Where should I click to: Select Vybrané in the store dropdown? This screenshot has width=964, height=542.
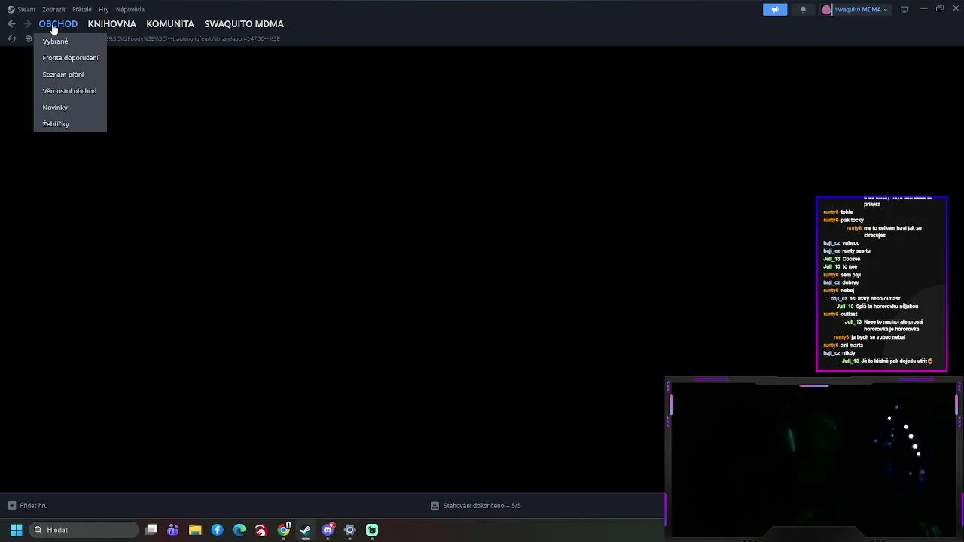click(70, 41)
